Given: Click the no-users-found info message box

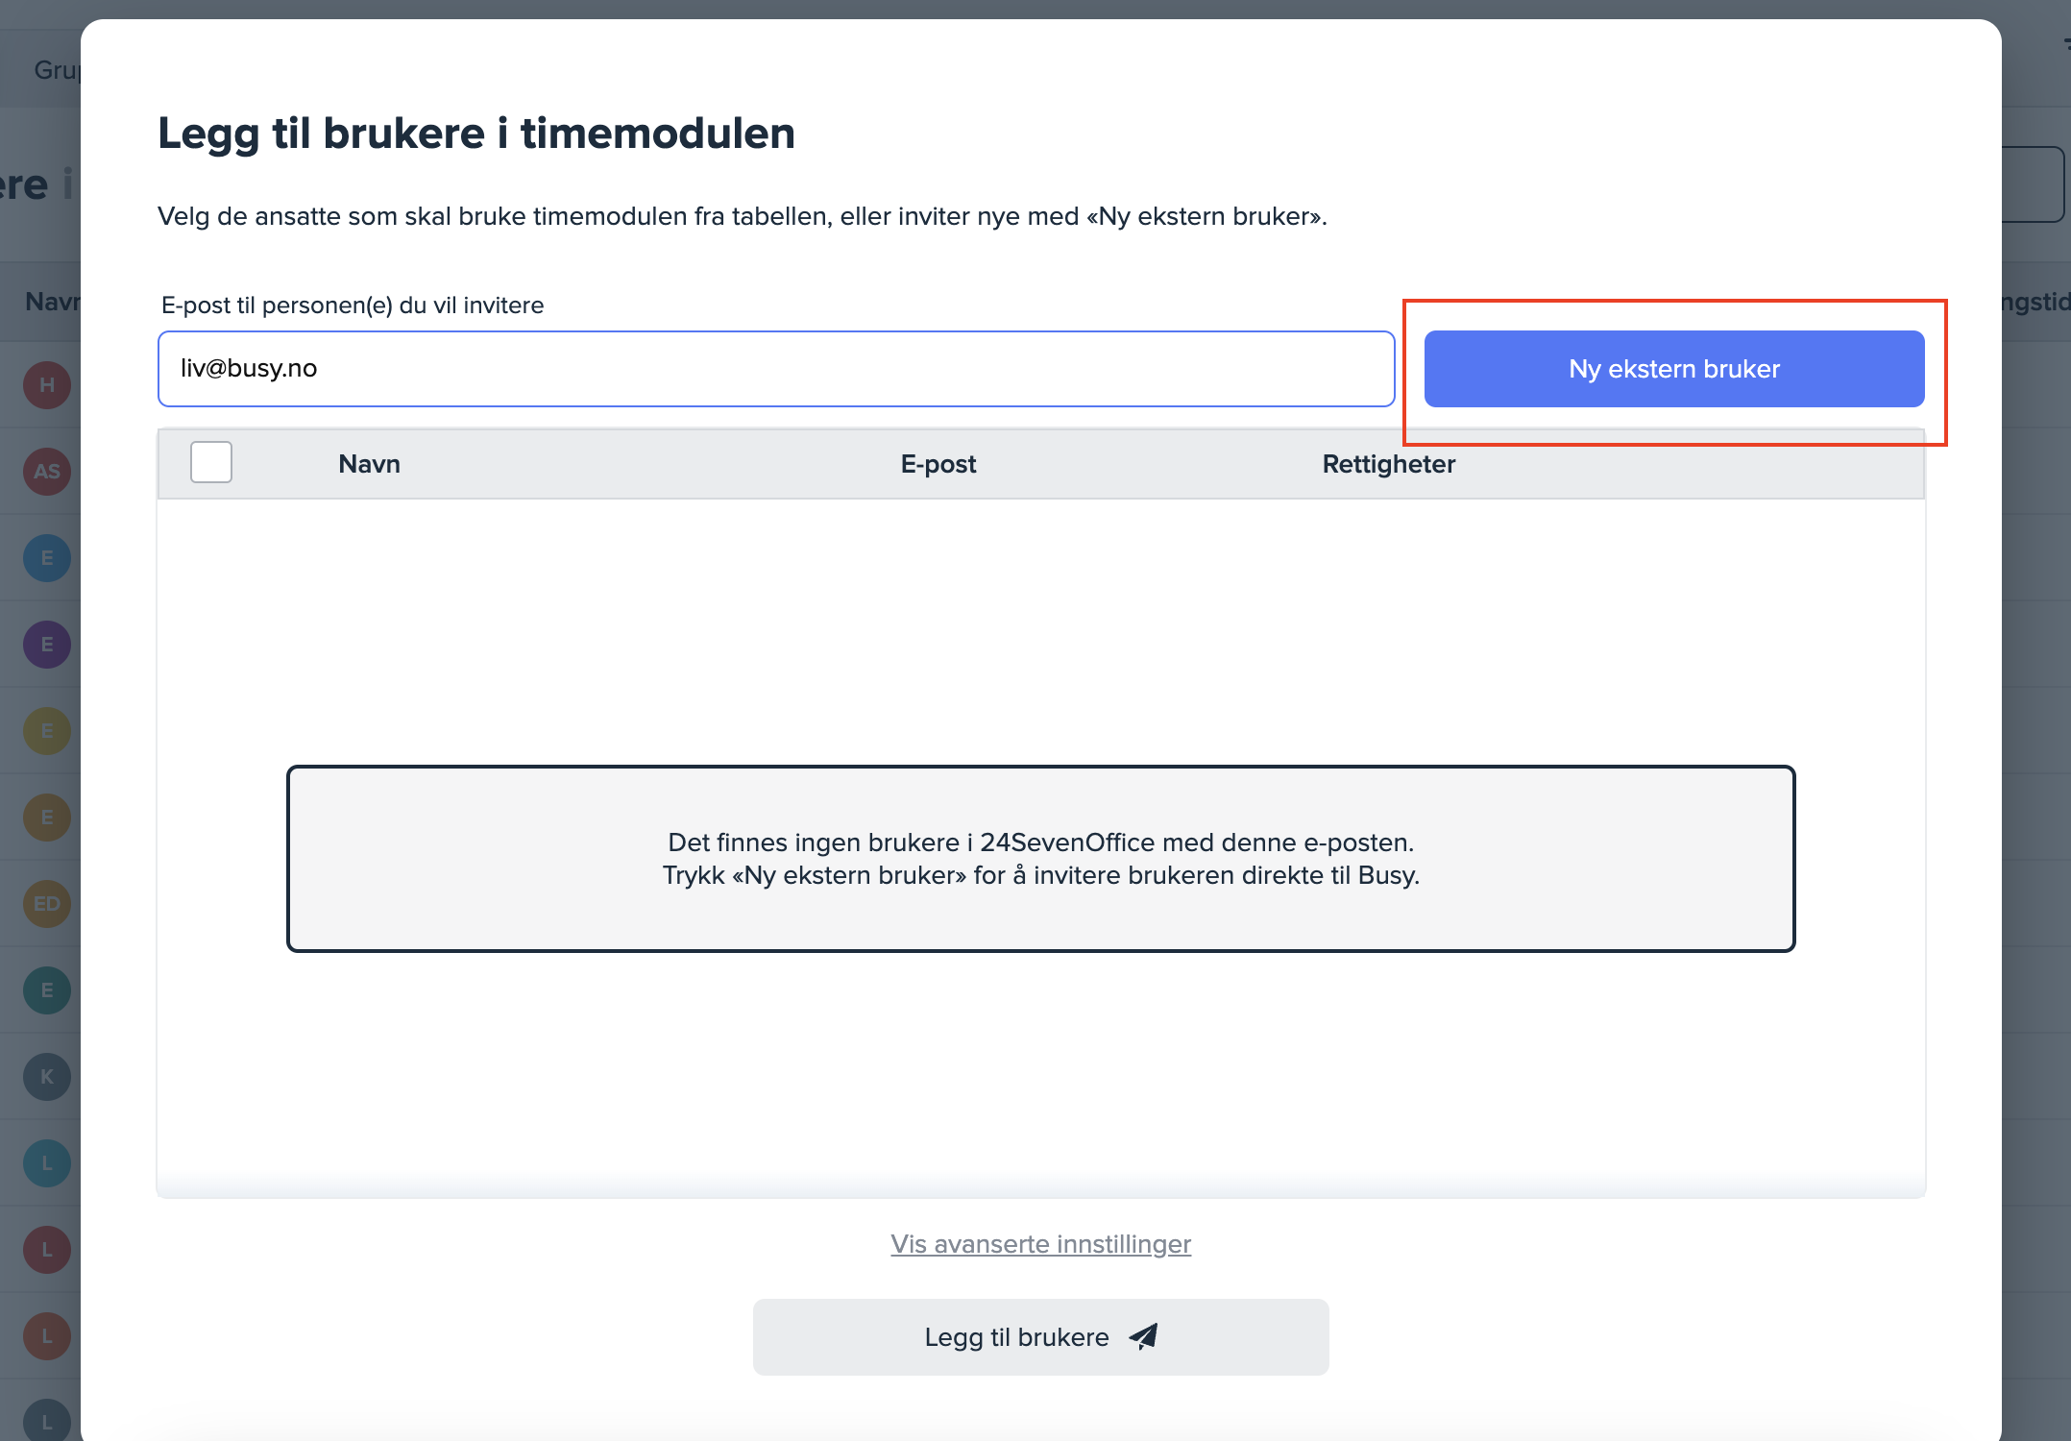Looking at the screenshot, I should pyautogui.click(x=1040, y=859).
